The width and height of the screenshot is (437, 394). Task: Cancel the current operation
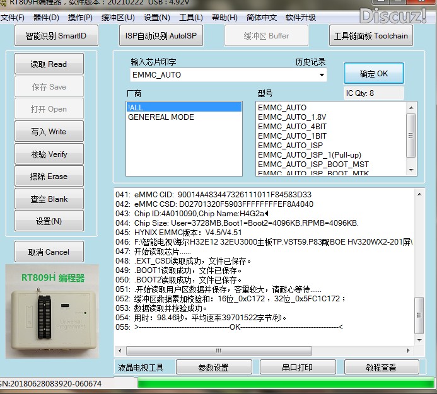[x=49, y=252]
